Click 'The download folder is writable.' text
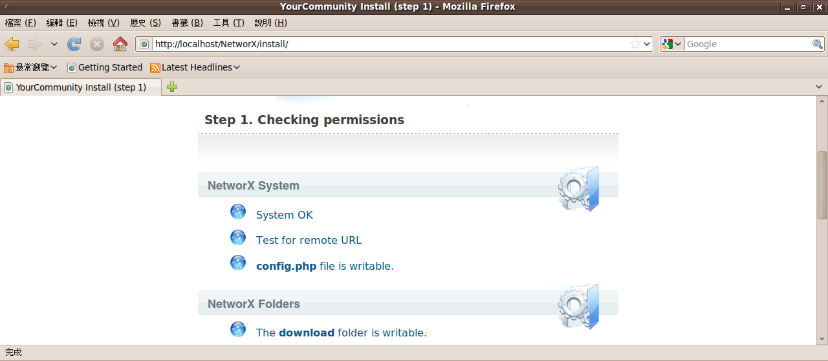 [x=342, y=333]
